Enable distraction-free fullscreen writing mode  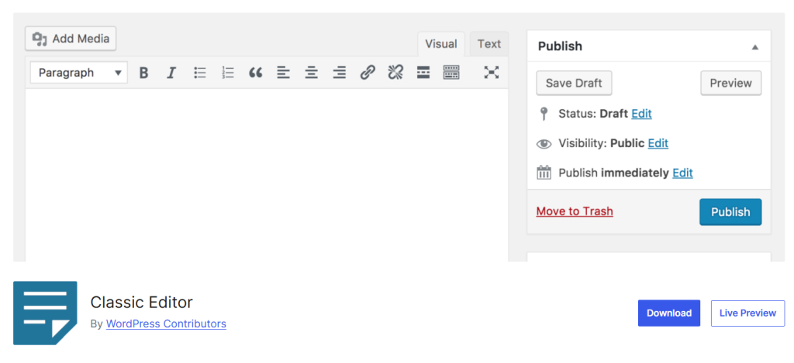[491, 73]
